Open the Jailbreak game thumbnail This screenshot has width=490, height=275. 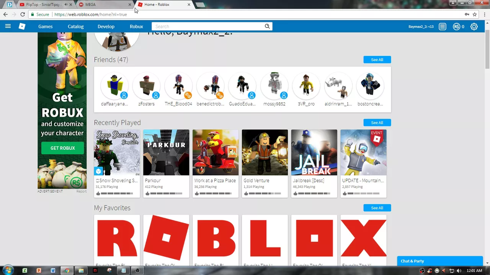point(314,152)
